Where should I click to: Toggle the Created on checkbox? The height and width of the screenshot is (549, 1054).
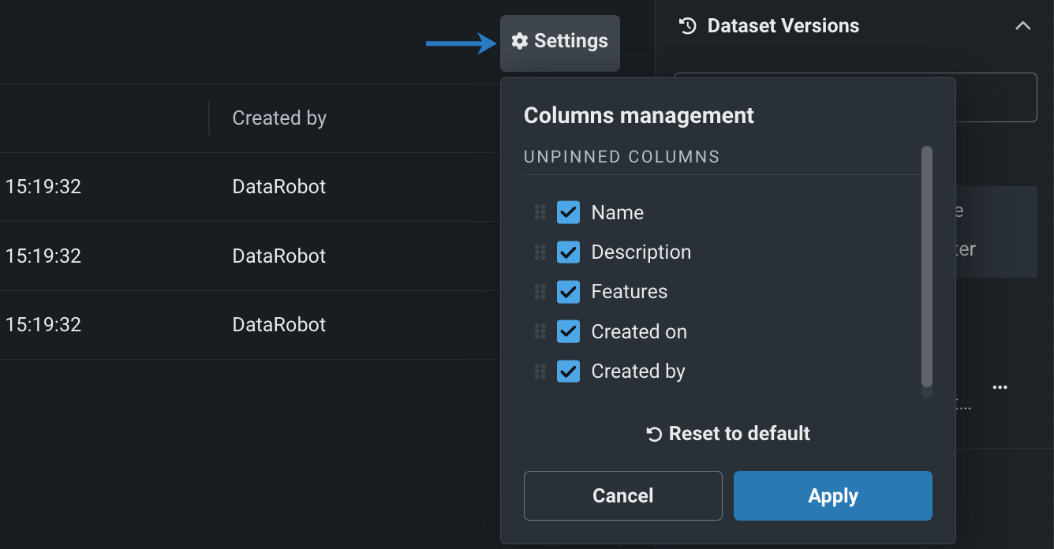569,331
